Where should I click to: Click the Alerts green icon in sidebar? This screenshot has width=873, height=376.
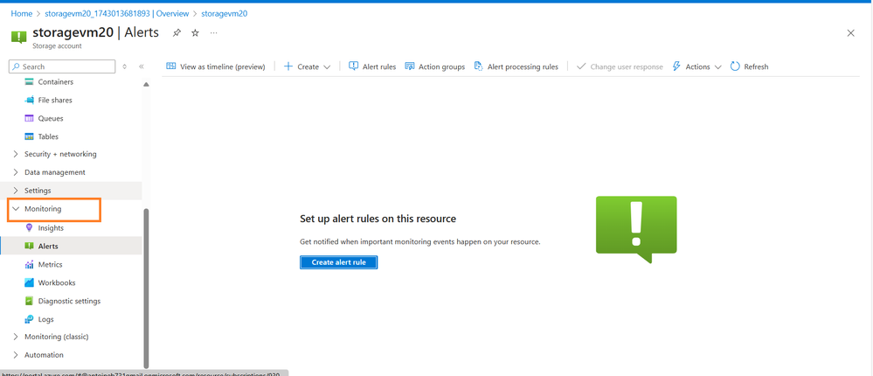tap(30, 246)
